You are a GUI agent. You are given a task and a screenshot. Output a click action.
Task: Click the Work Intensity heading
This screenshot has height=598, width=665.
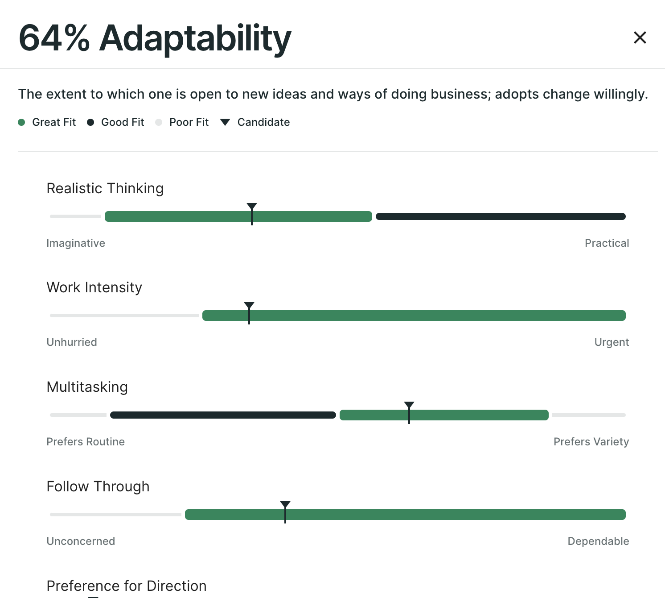[x=94, y=287]
